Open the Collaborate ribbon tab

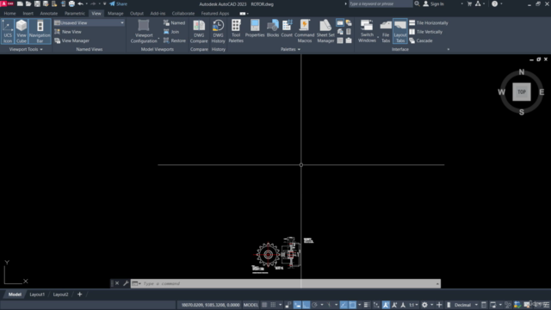coord(183,14)
